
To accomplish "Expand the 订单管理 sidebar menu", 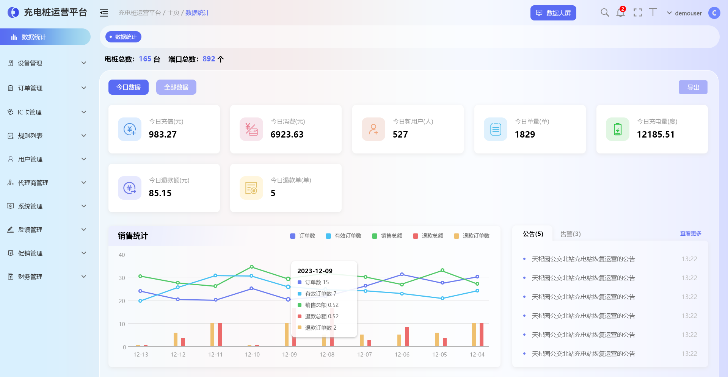I will [45, 88].
